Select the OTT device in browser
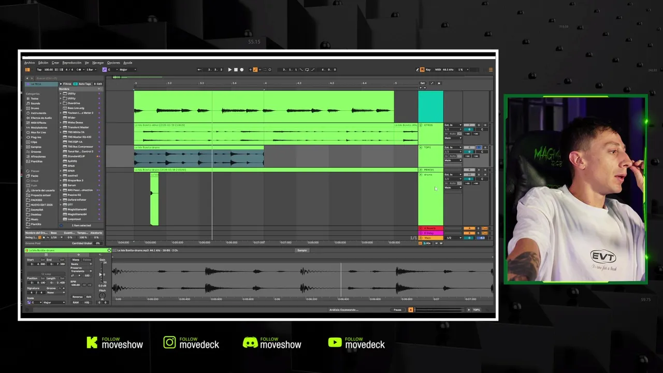 (70, 205)
